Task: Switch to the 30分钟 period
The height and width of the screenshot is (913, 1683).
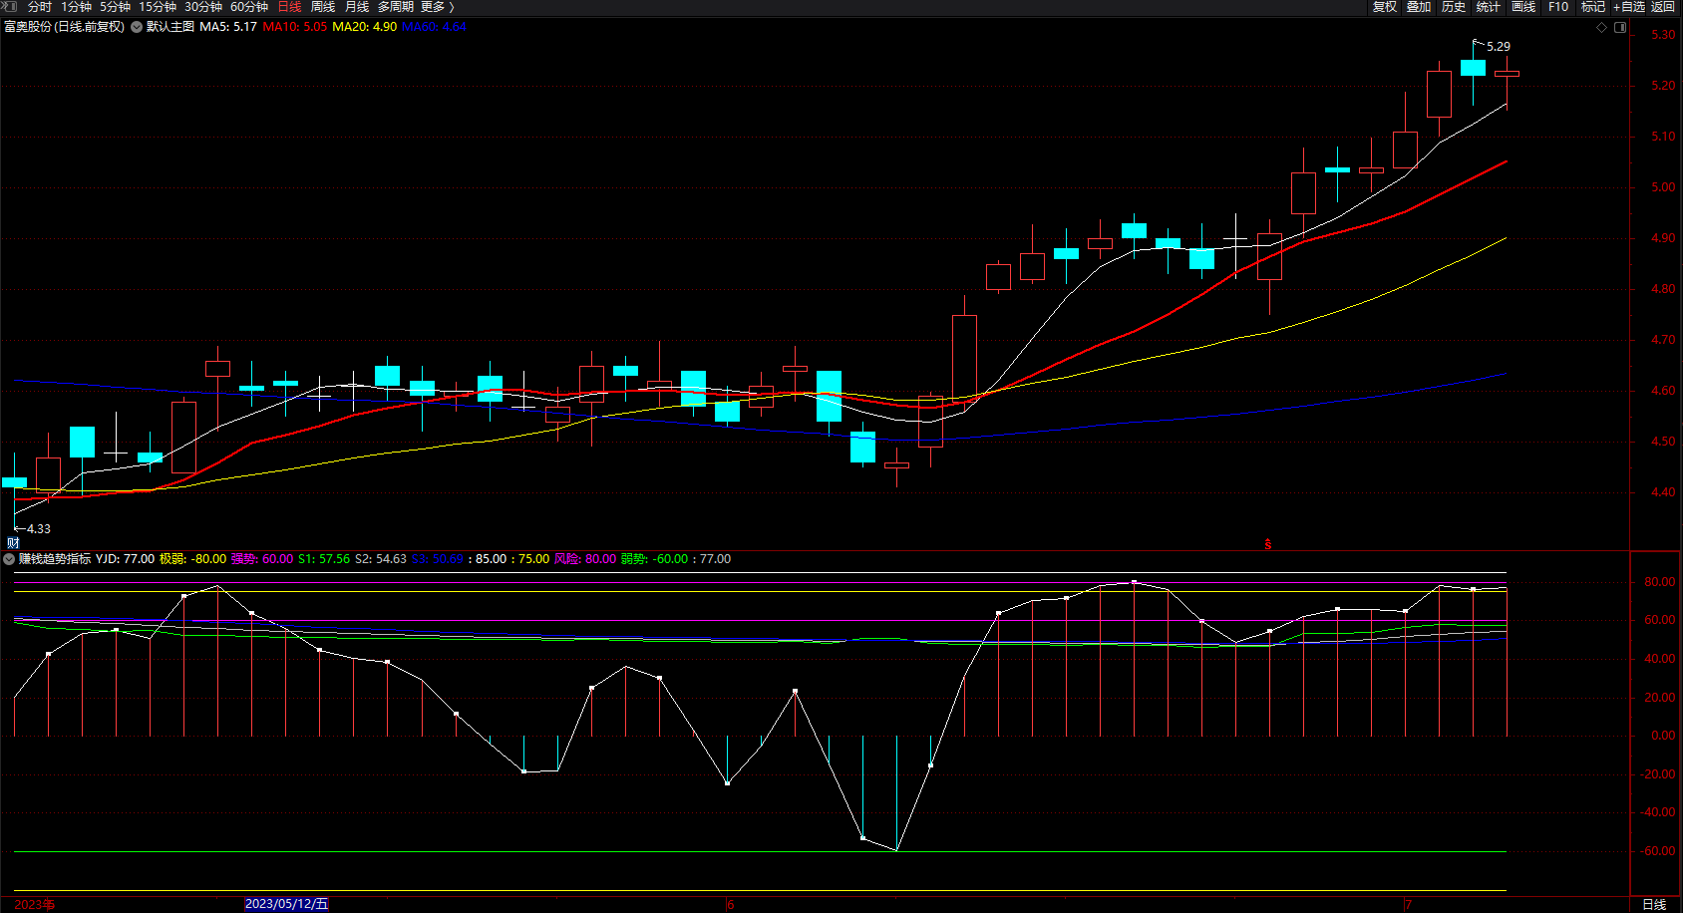Action: (203, 7)
